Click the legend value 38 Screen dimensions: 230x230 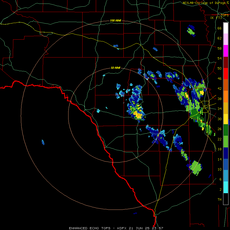[220, 99]
